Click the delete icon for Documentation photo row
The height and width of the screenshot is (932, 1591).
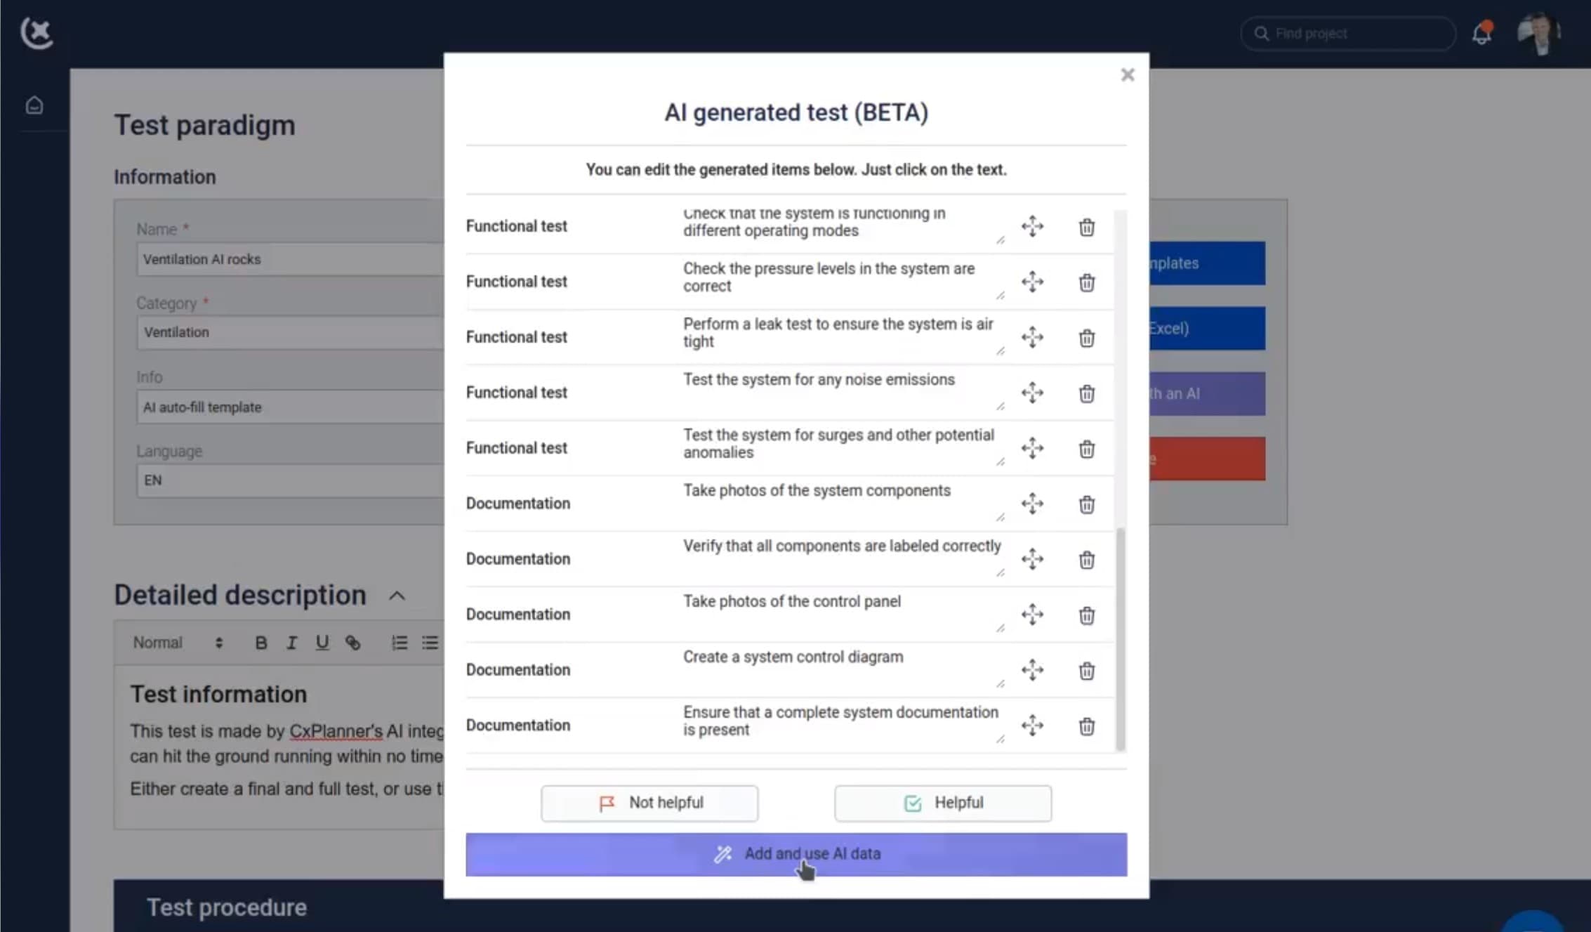click(x=1087, y=504)
